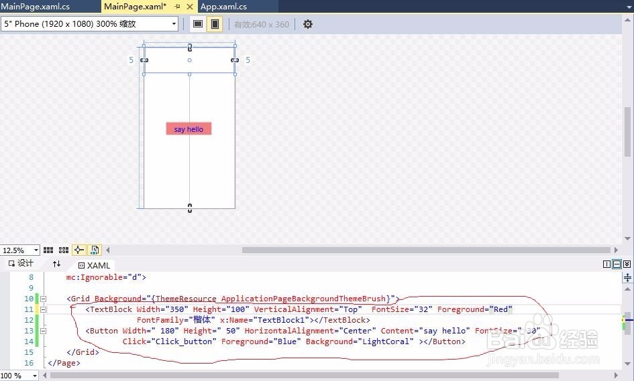This screenshot has width=634, height=381.
Task: Pin the MainPage.xaml tab
Action: pyautogui.click(x=177, y=7)
